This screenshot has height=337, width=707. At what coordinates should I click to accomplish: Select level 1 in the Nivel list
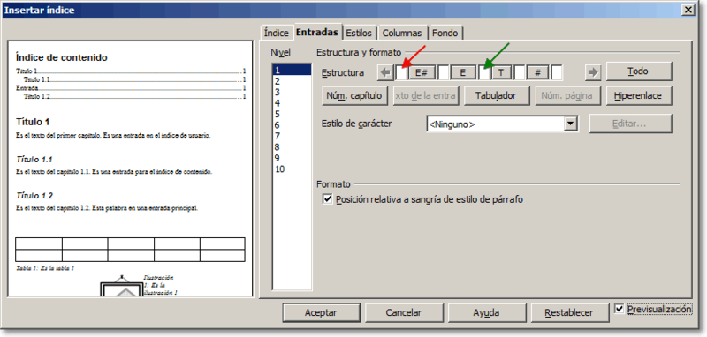(x=292, y=71)
